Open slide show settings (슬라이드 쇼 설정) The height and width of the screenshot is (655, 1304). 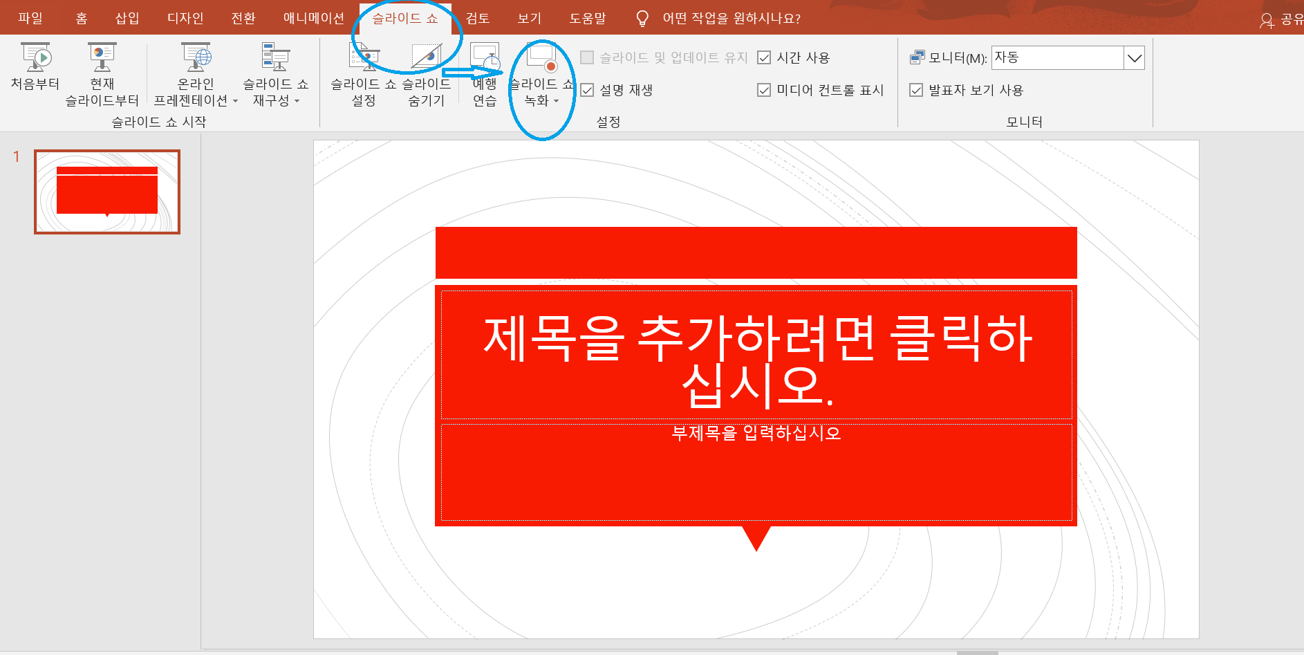(x=364, y=75)
